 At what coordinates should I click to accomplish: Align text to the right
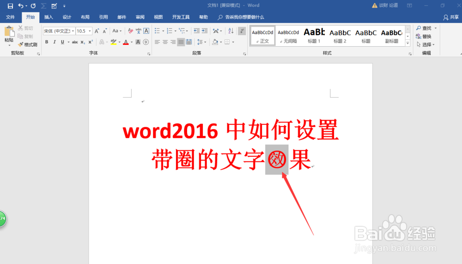[x=173, y=42]
